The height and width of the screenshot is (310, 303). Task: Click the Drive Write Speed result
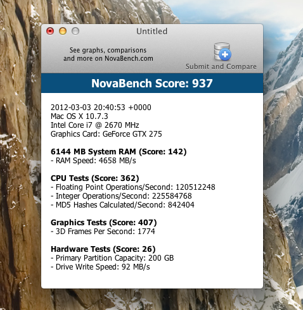(100, 267)
